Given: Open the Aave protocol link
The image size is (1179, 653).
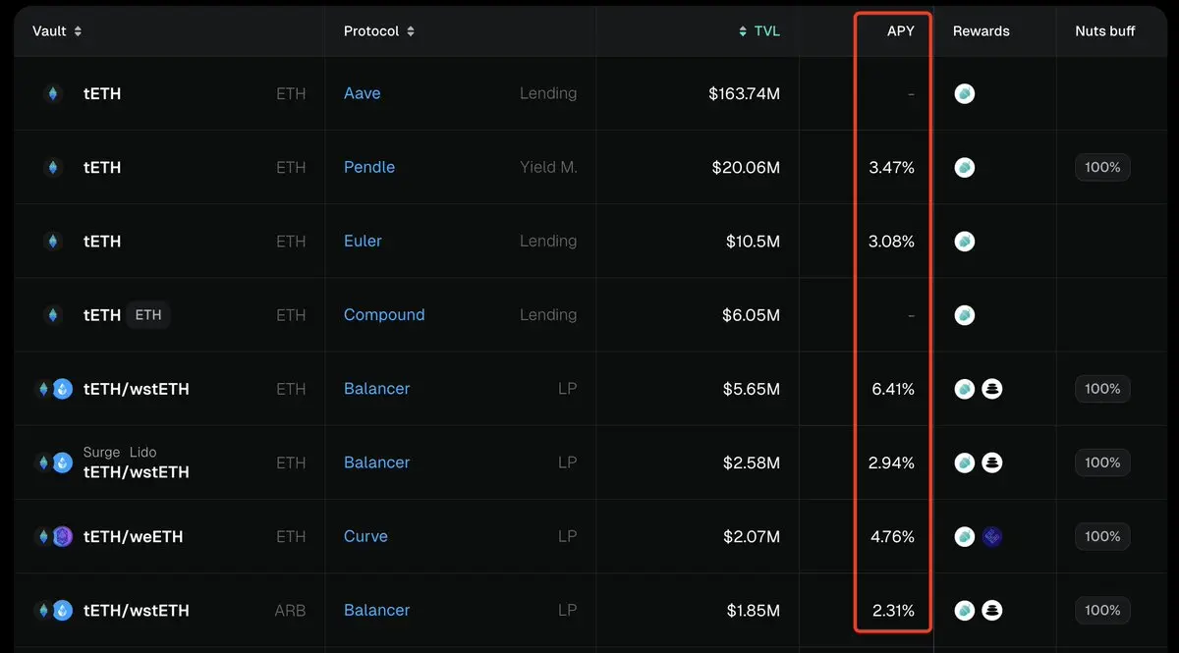Looking at the screenshot, I should coord(363,93).
